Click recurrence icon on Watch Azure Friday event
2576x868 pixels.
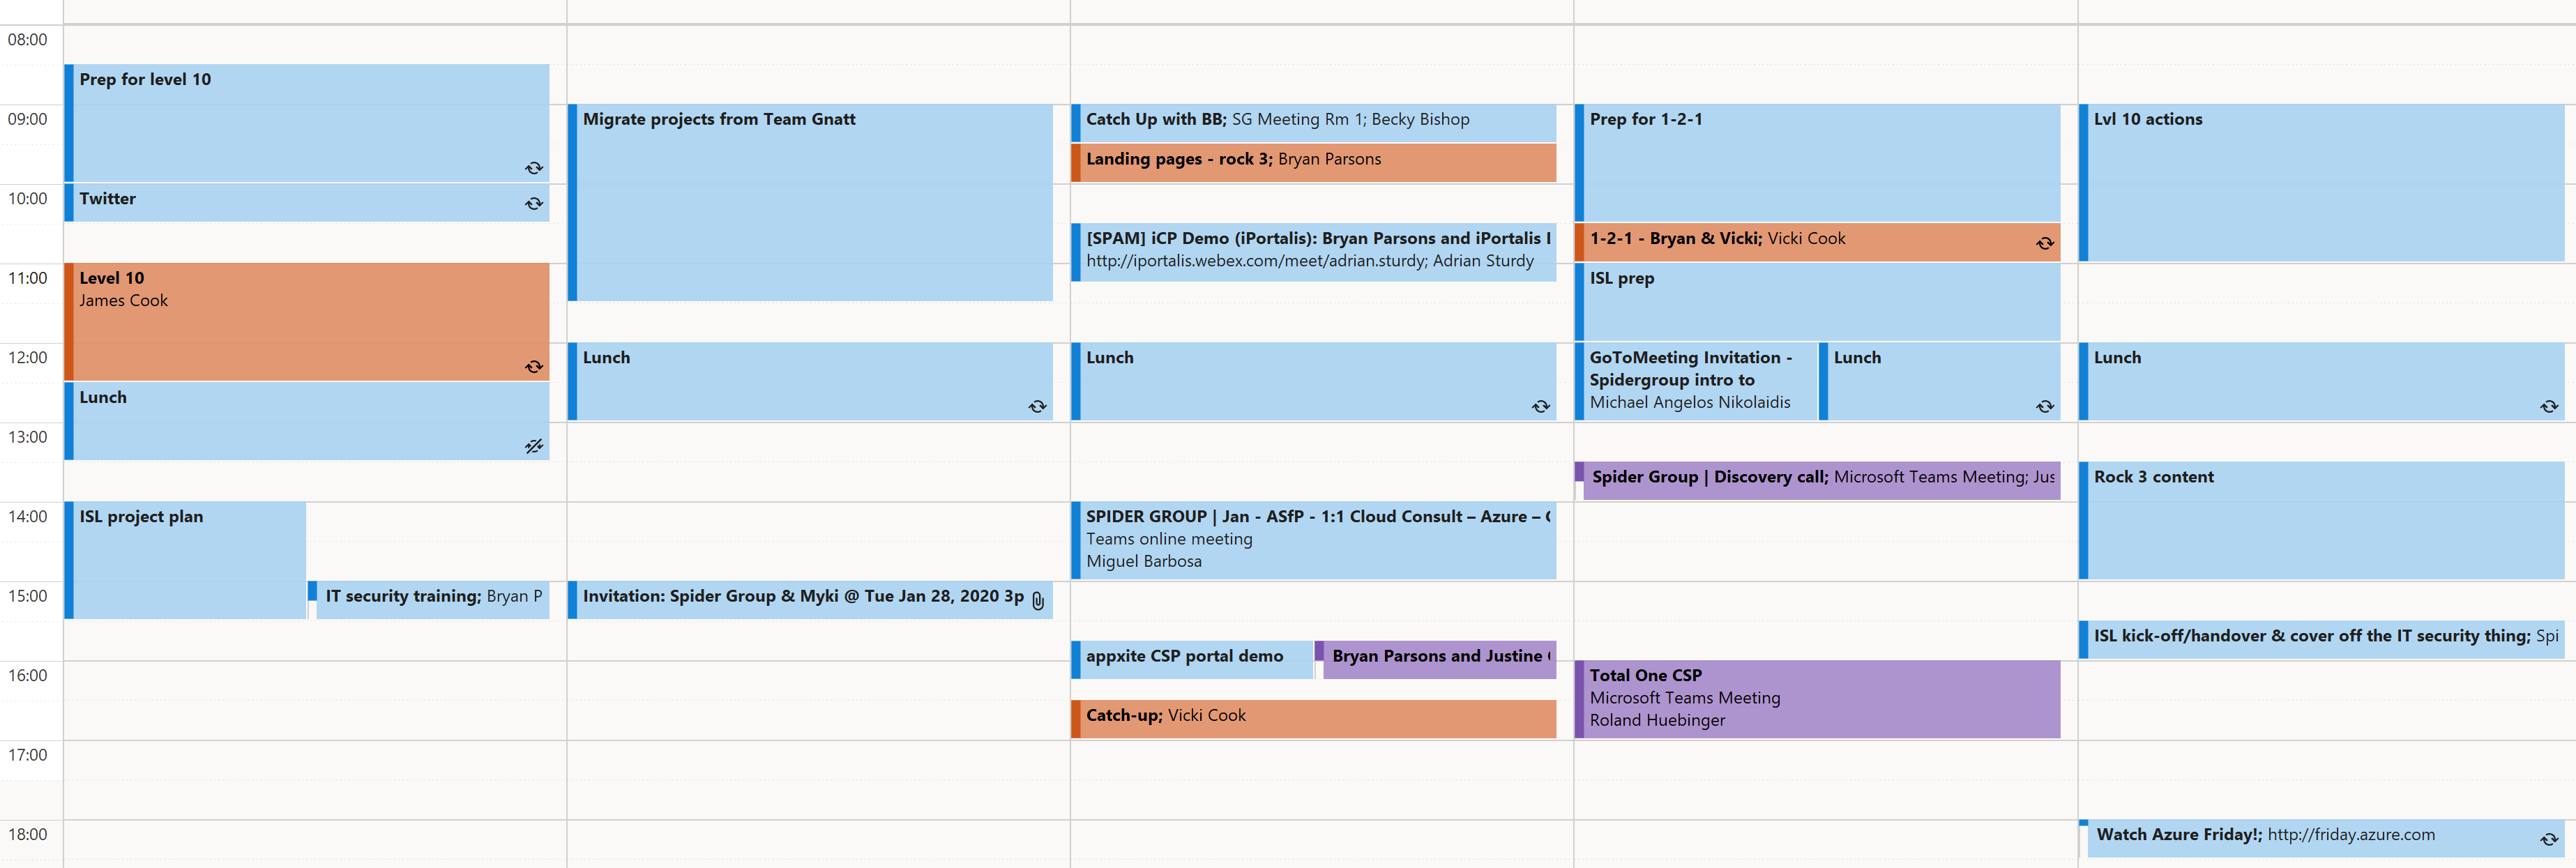[x=2549, y=839]
